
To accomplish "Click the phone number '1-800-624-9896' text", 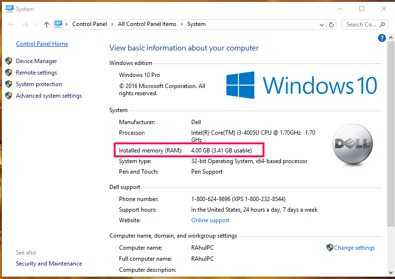I will (211, 199).
